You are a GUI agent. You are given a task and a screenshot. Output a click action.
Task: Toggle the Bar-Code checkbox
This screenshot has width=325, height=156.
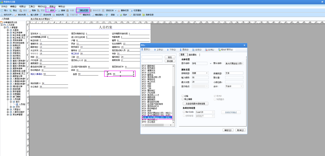coord(184,112)
